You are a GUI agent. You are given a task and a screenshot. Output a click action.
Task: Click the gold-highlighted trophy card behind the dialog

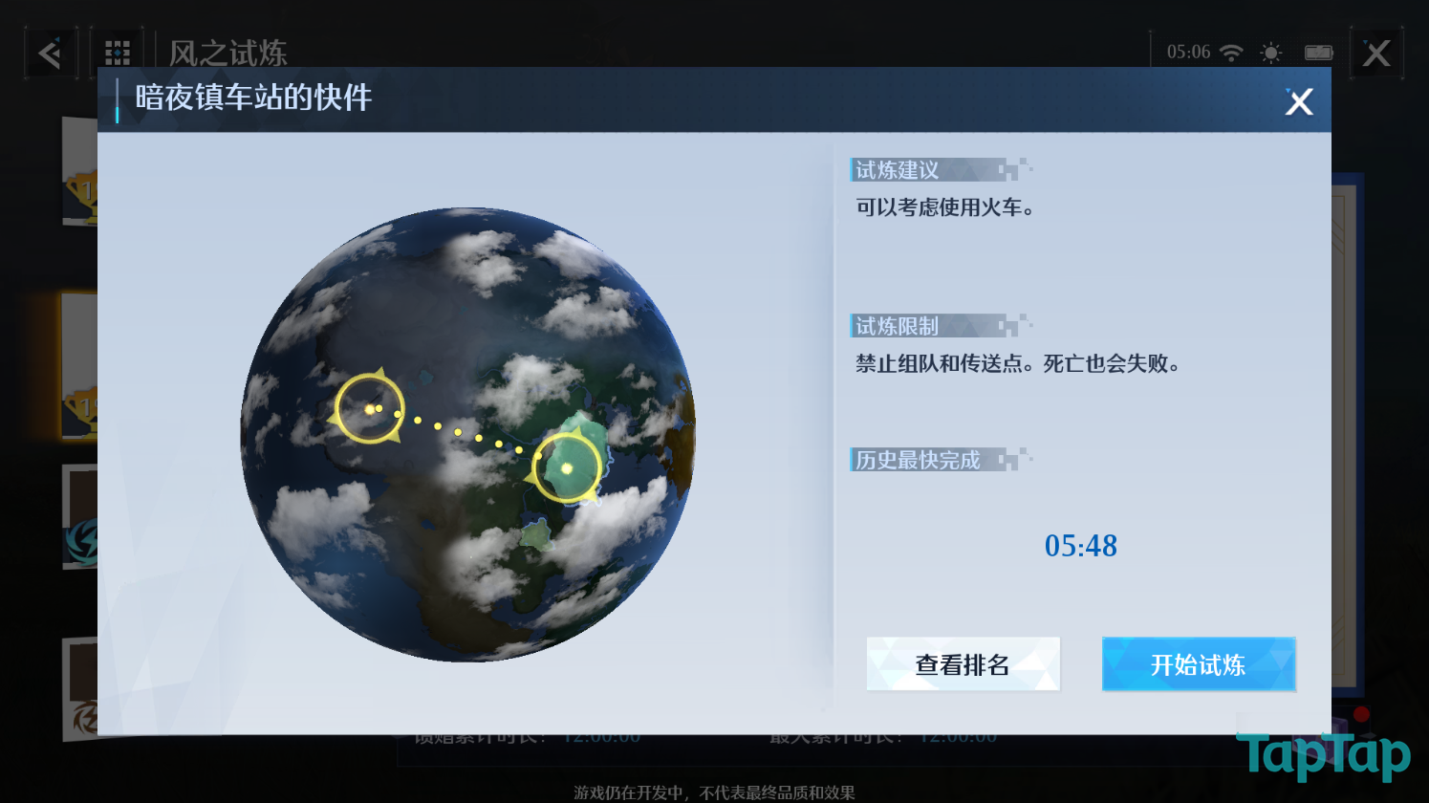coord(78,367)
